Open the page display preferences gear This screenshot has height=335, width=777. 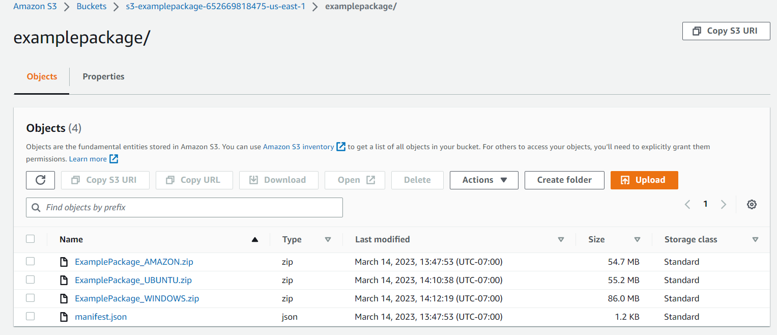pyautogui.click(x=752, y=204)
